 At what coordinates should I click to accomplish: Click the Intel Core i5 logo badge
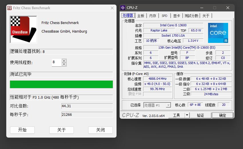point(218,33)
